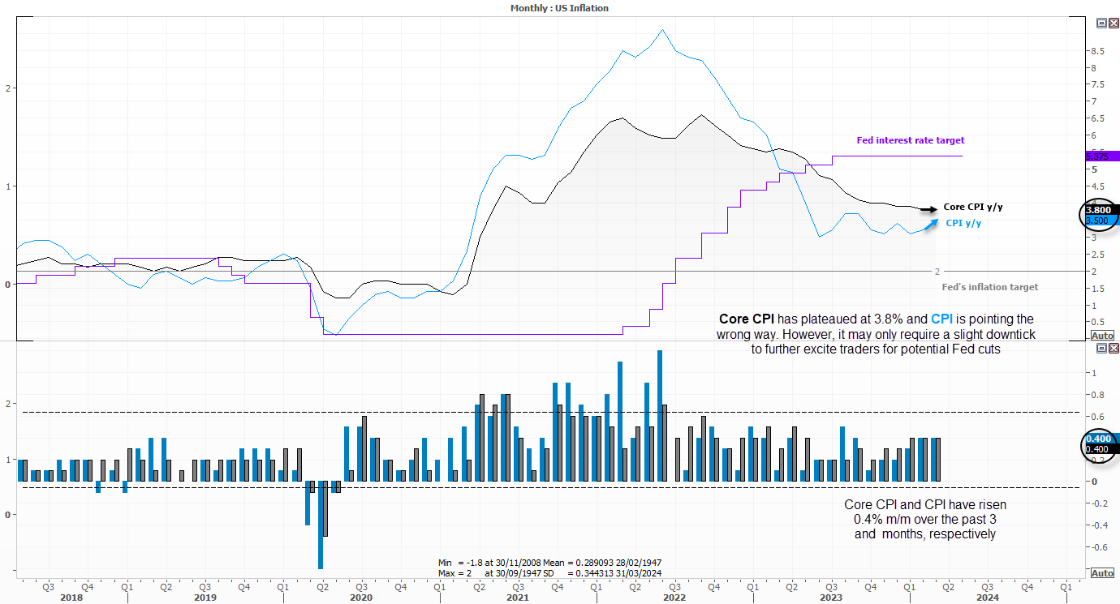This screenshot has height=604, width=1120.
Task: Click the 'Core CPI y/y' series label
Action: click(x=973, y=208)
